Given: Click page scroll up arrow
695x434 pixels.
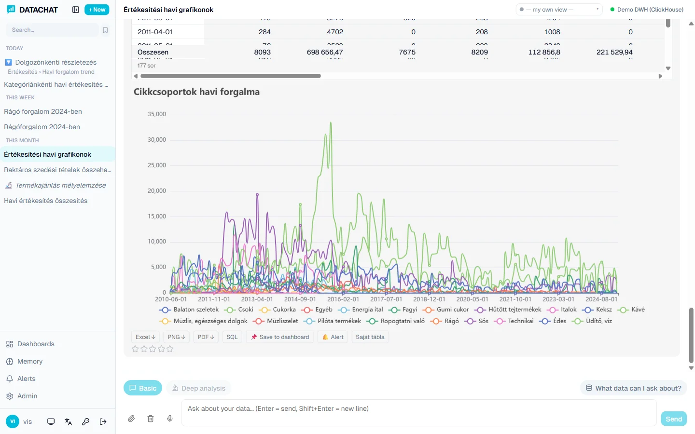Looking at the screenshot, I should tap(691, 23).
